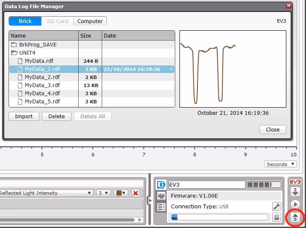Click the Delete button

(56, 117)
